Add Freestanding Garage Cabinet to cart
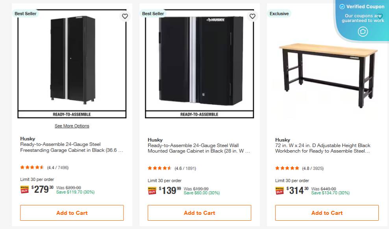This screenshot has height=229, width=389. [72, 213]
